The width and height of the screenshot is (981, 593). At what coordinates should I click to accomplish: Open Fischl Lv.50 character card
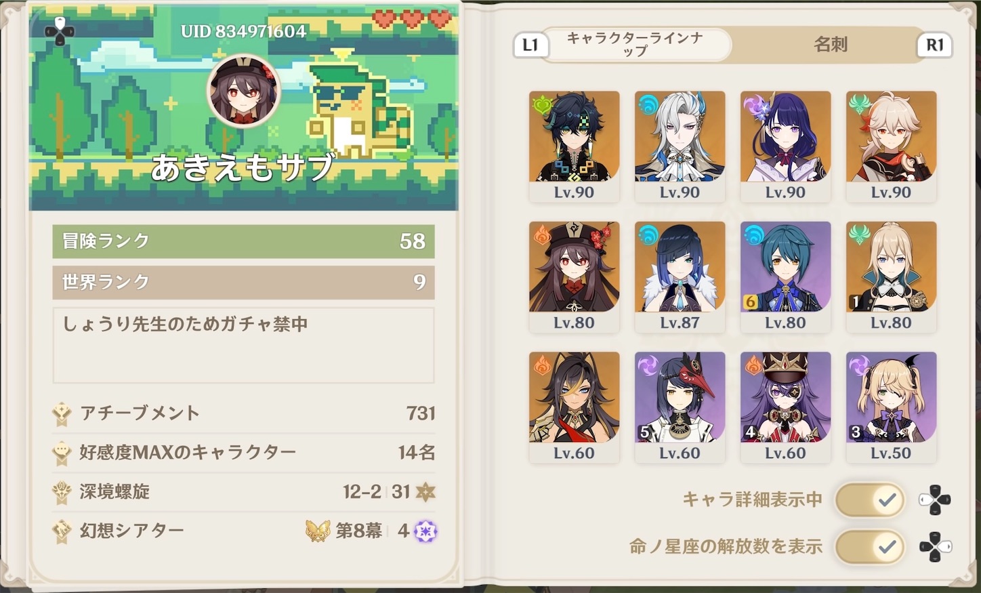[x=891, y=407]
